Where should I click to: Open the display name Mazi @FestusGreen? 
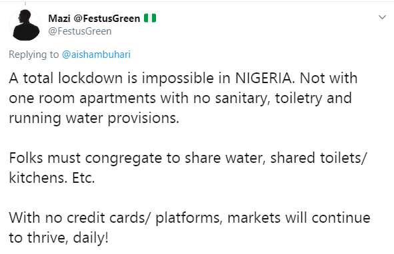pyautogui.click(x=94, y=19)
